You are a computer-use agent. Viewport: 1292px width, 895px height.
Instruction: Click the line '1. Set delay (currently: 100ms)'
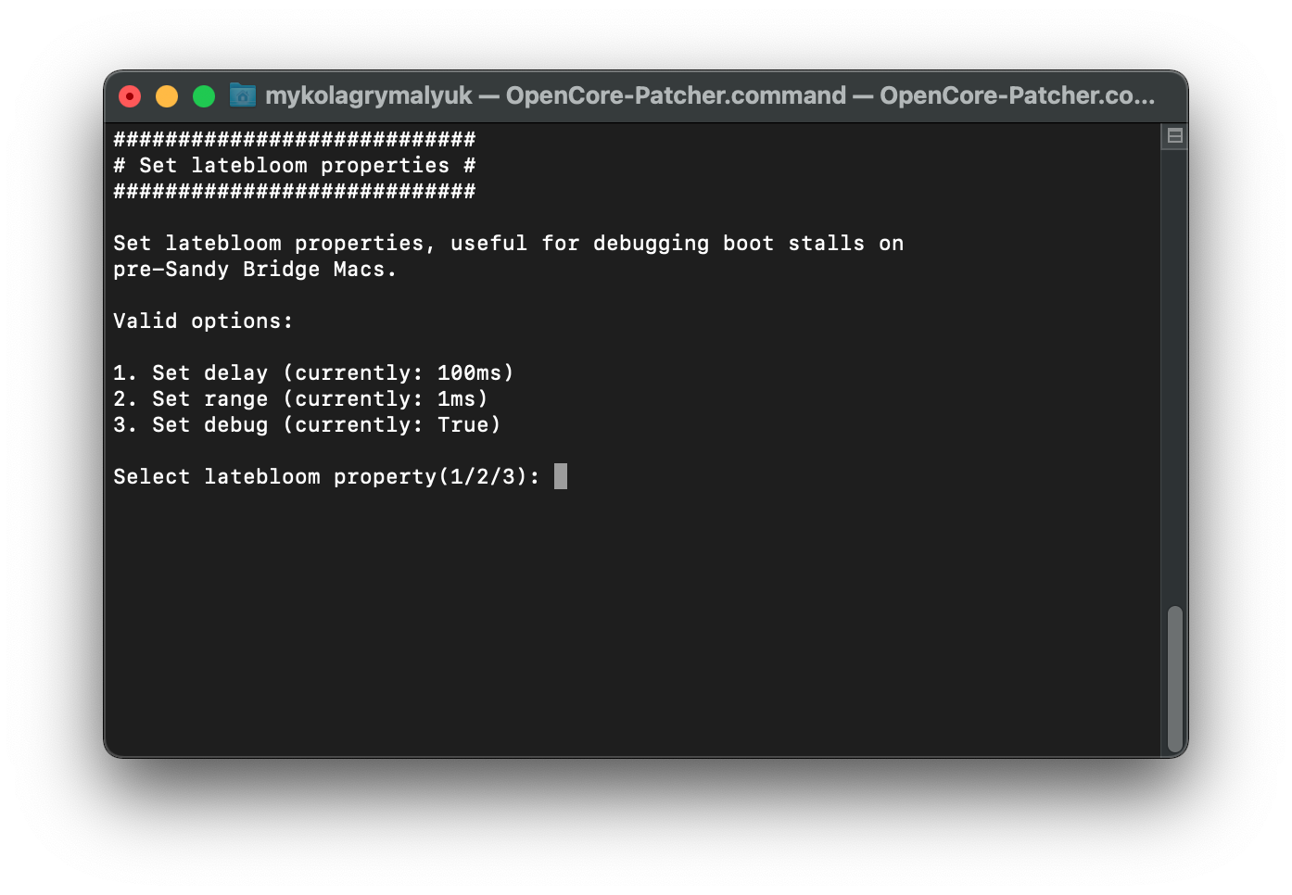point(313,373)
